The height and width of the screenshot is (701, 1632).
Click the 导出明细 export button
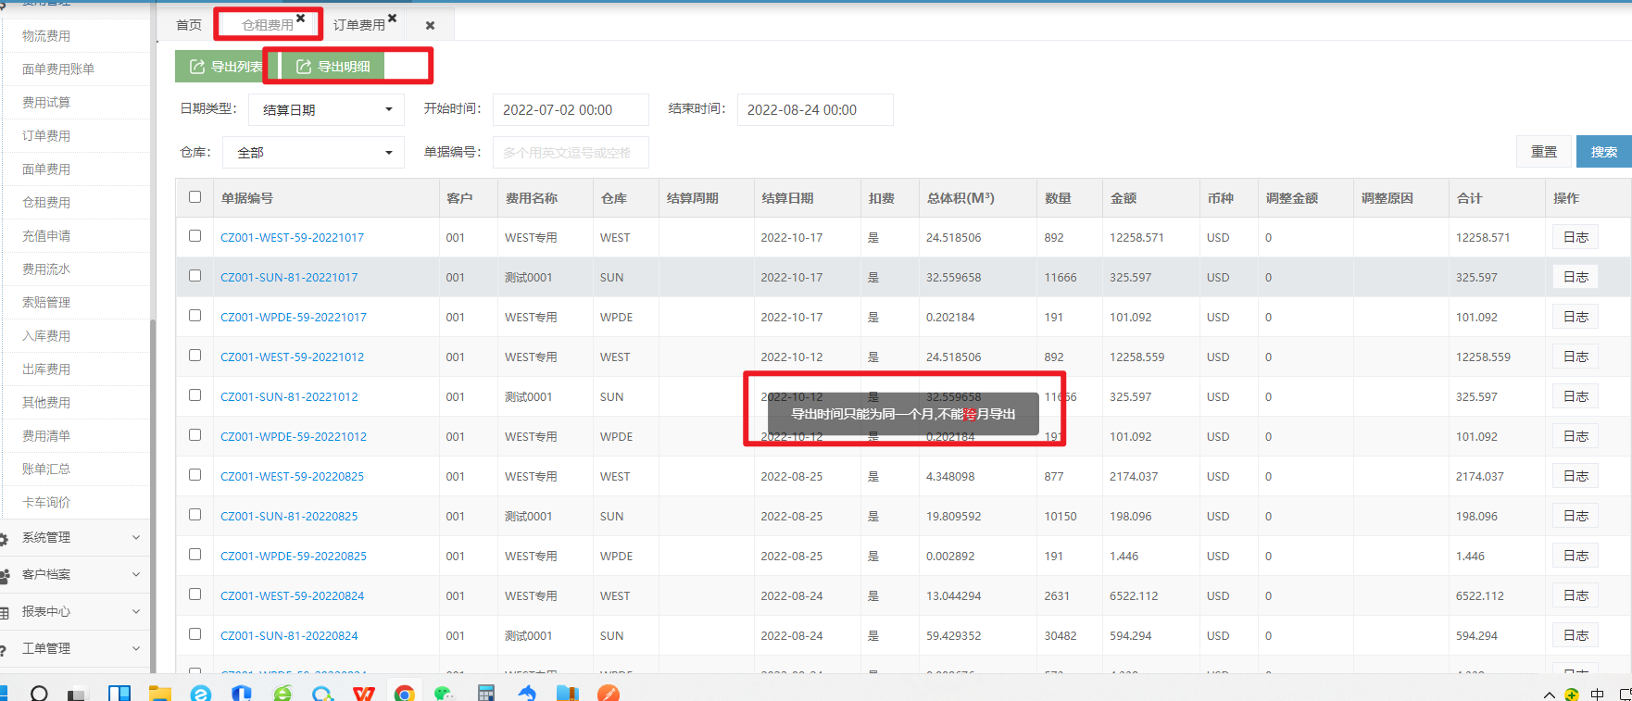(333, 67)
